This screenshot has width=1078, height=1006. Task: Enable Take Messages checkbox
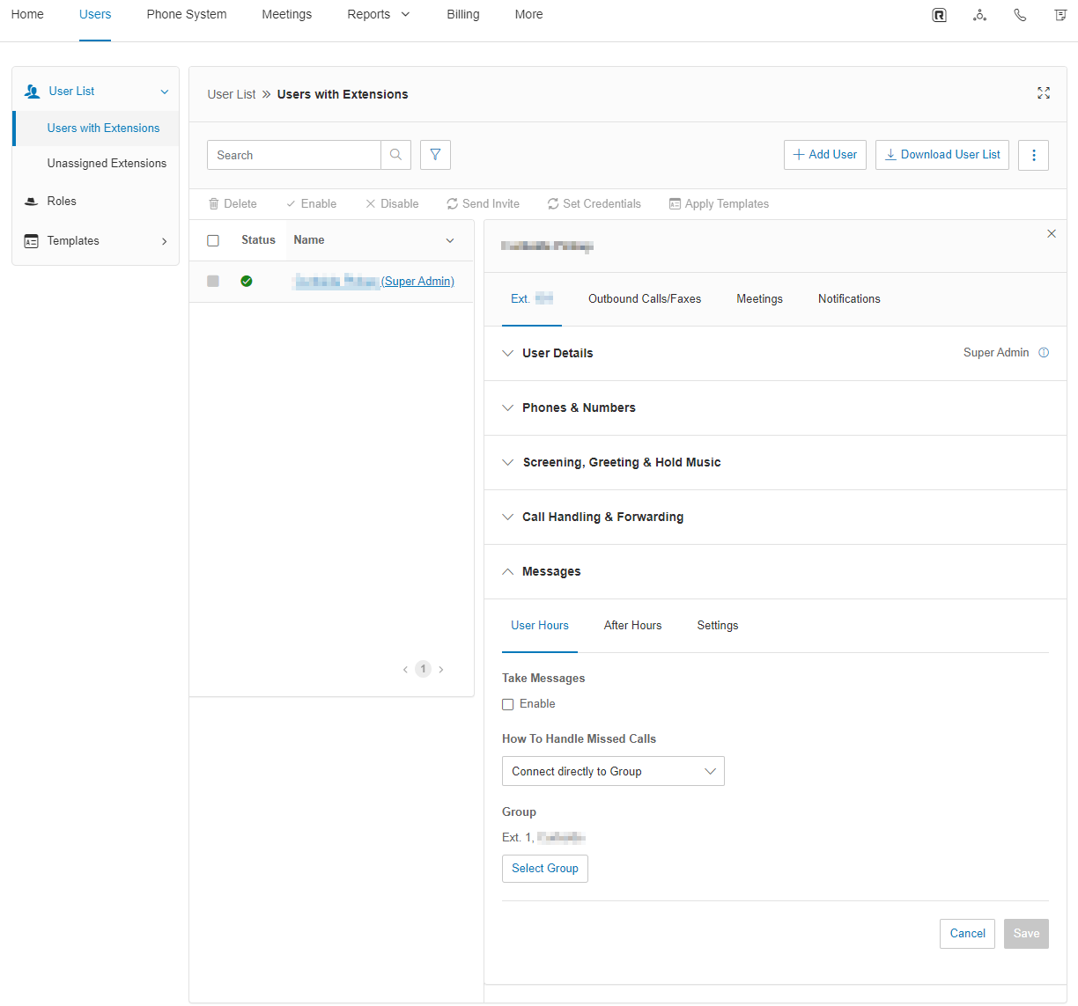click(508, 704)
